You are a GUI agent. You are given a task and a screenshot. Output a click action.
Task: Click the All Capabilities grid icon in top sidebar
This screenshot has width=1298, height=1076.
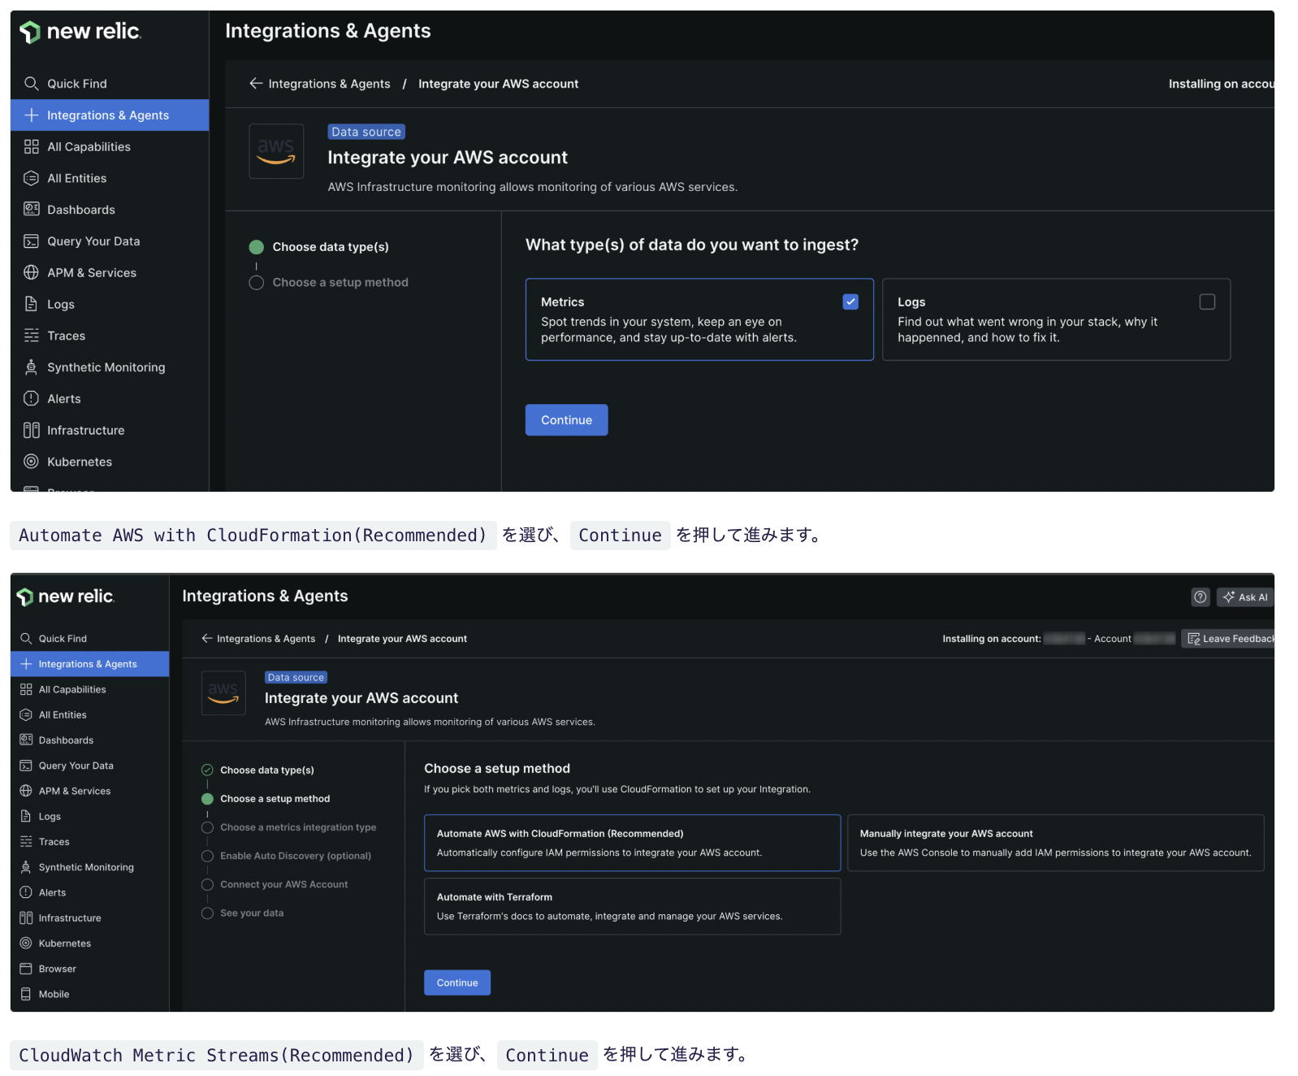[x=31, y=146]
